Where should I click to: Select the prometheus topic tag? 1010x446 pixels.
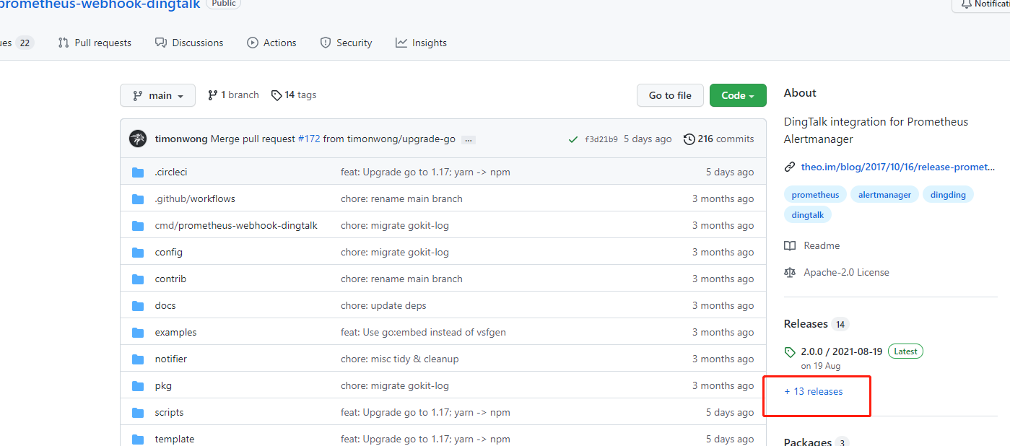point(815,195)
